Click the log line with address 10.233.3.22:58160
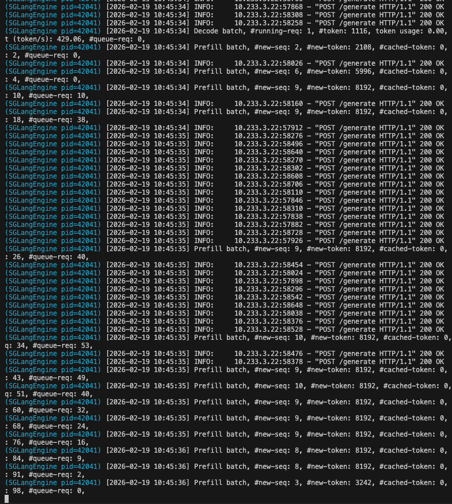452x504 pixels. point(225,104)
